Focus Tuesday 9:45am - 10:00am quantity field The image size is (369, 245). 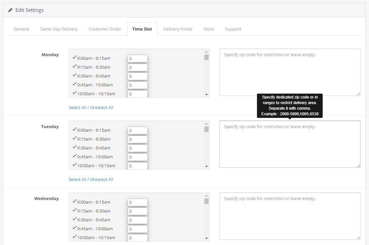pyautogui.click(x=138, y=157)
